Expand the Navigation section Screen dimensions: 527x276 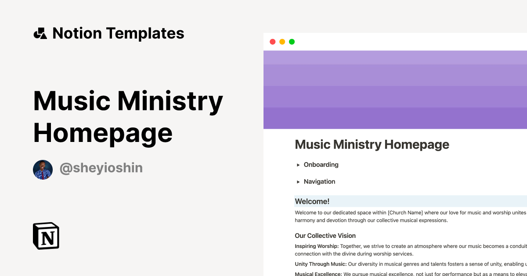(x=319, y=181)
